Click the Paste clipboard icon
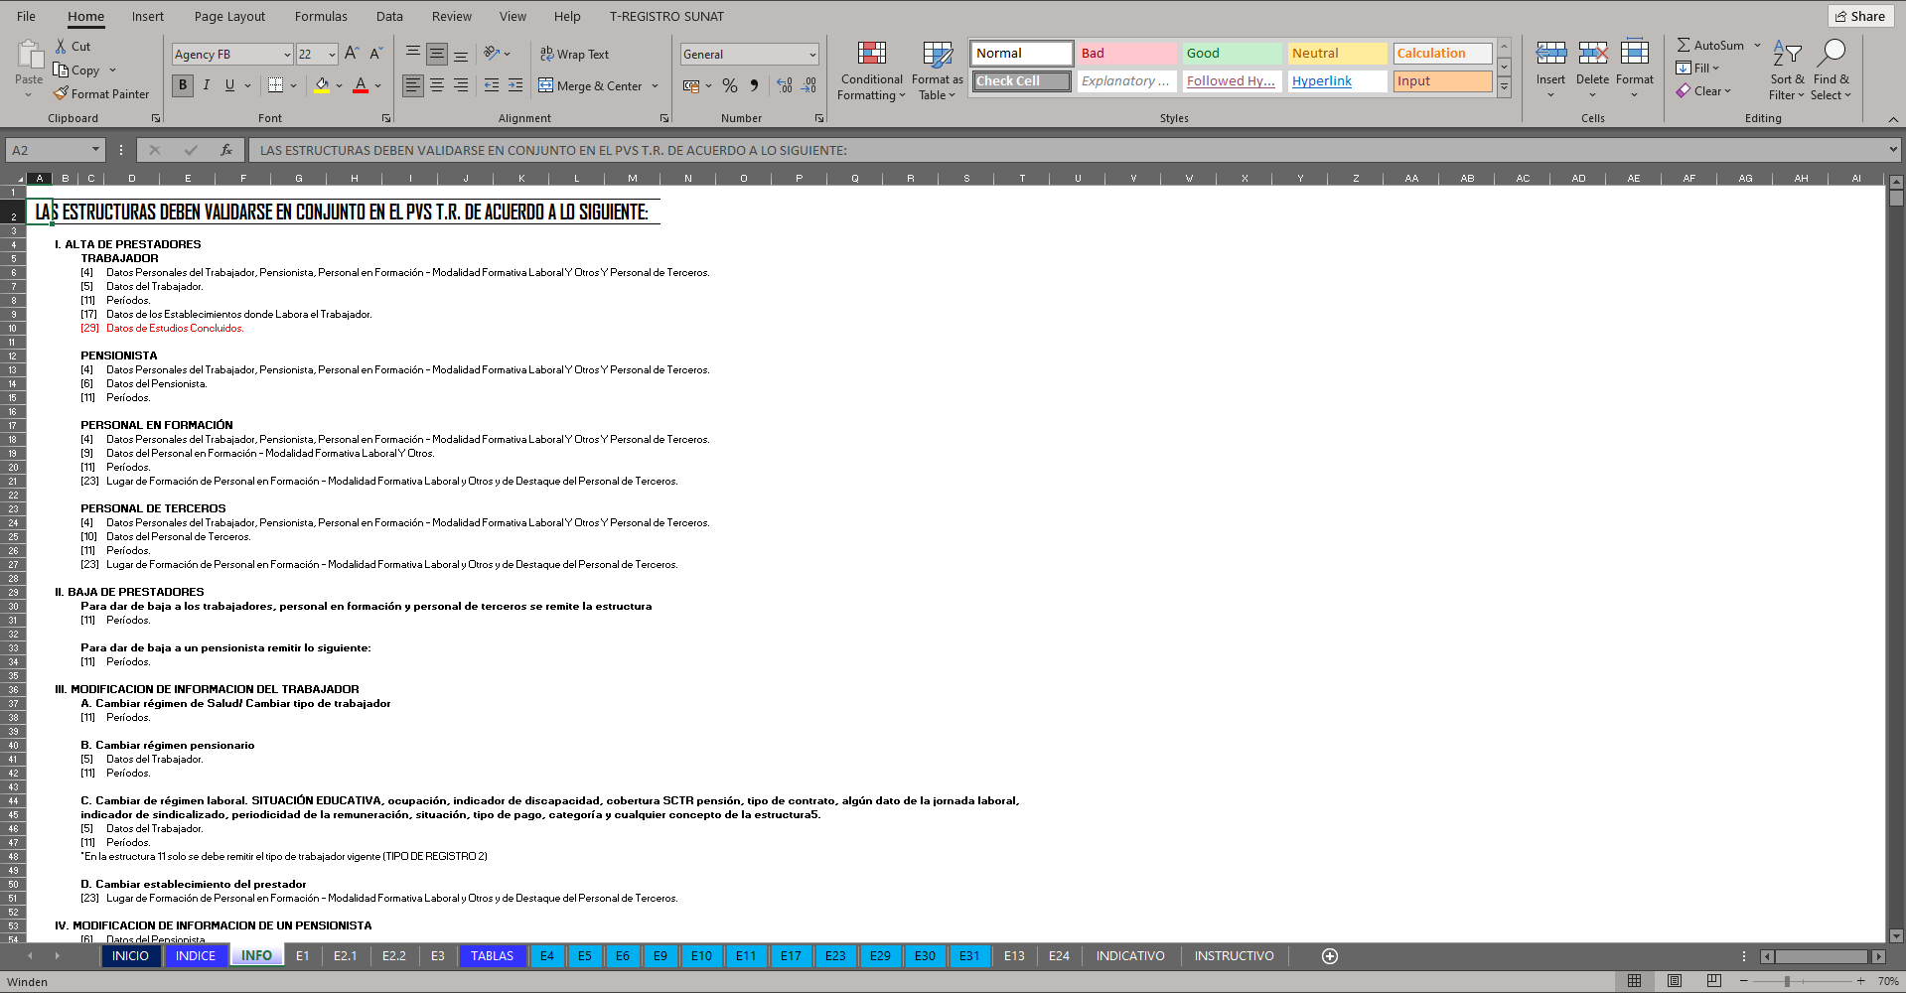 click(29, 56)
